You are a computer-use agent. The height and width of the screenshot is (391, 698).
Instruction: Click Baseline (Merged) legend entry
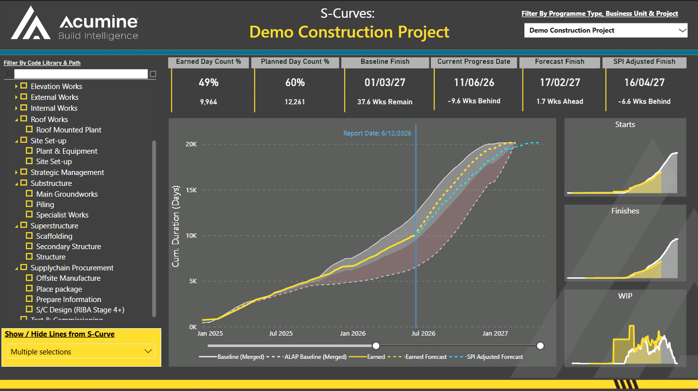[232, 356]
